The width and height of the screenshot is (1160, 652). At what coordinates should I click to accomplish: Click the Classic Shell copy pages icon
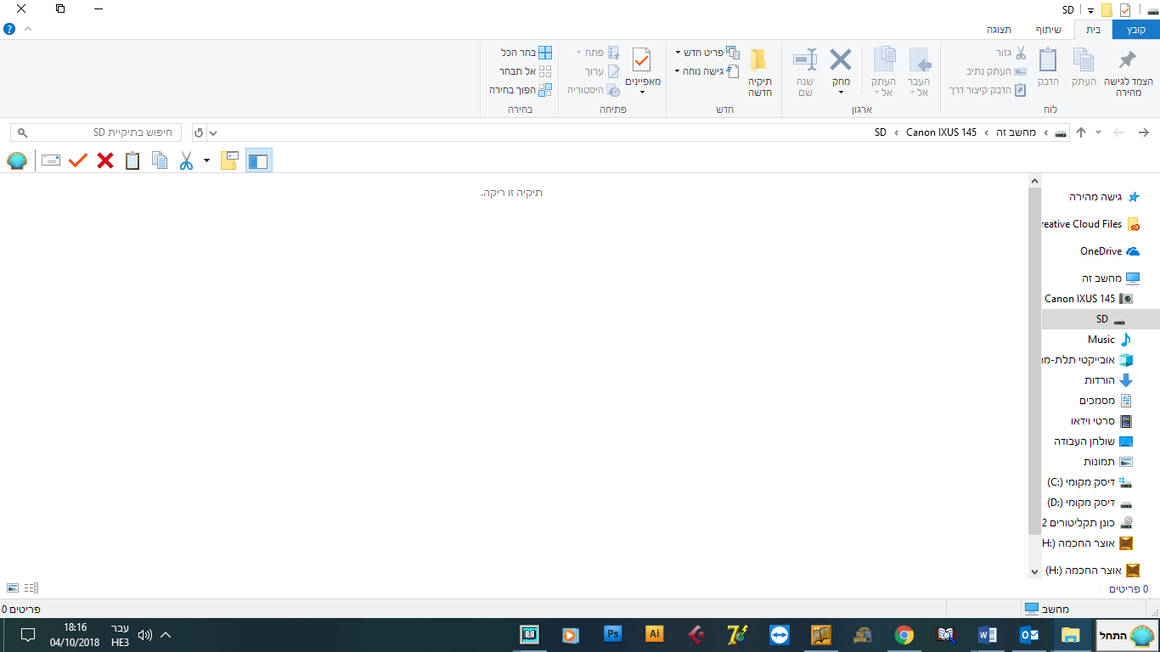tap(160, 160)
